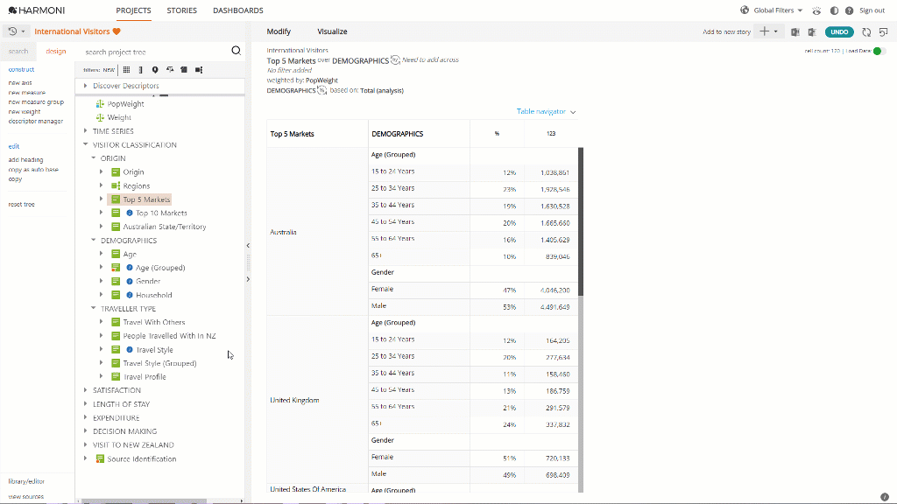This screenshot has height=504, width=897.
Task: Select Australian State/Territory in tree
Action: coord(165,227)
